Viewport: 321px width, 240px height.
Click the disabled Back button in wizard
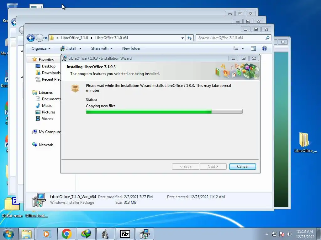pos(186,167)
